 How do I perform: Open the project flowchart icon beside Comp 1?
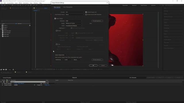[x=30, y=25]
